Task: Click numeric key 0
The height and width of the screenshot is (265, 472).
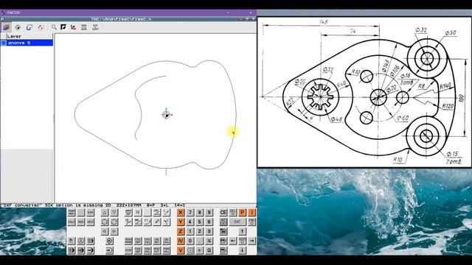Action: [x=190, y=241]
